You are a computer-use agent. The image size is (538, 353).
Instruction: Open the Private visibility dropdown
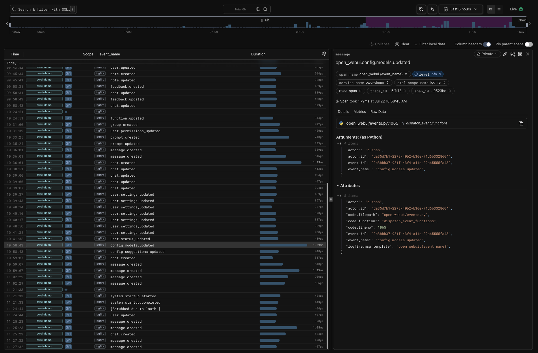coord(487,54)
